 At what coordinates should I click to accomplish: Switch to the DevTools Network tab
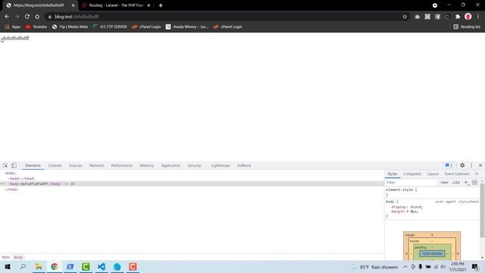point(96,165)
